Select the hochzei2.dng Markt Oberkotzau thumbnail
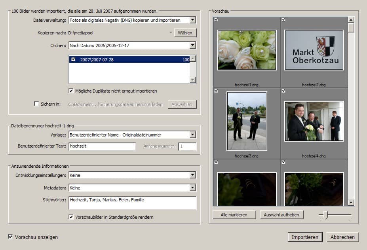 [314, 49]
